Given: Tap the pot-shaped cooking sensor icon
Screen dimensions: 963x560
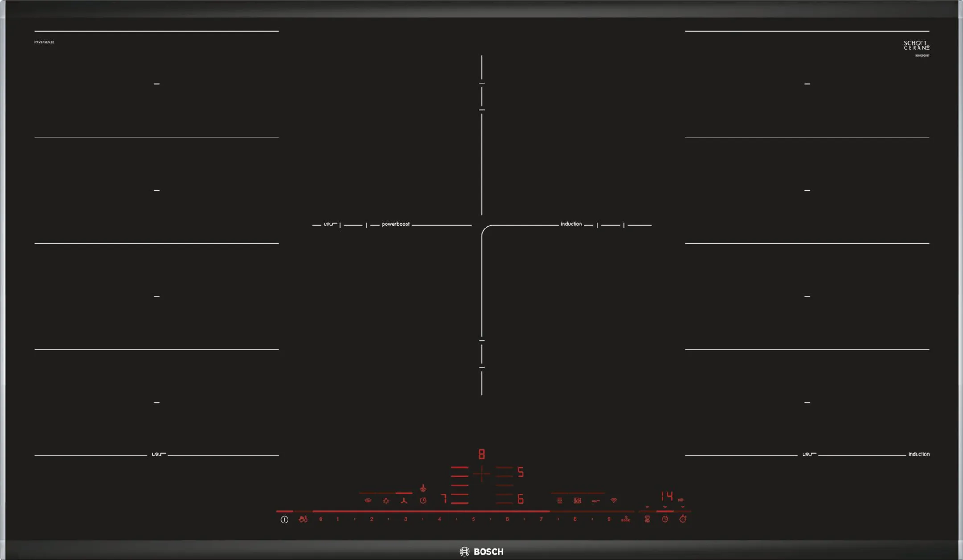Looking at the screenshot, I should tap(368, 501).
